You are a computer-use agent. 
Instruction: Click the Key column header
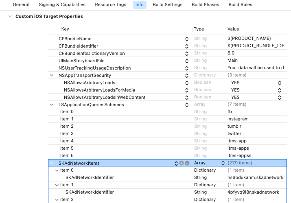pyautogui.click(x=65, y=29)
